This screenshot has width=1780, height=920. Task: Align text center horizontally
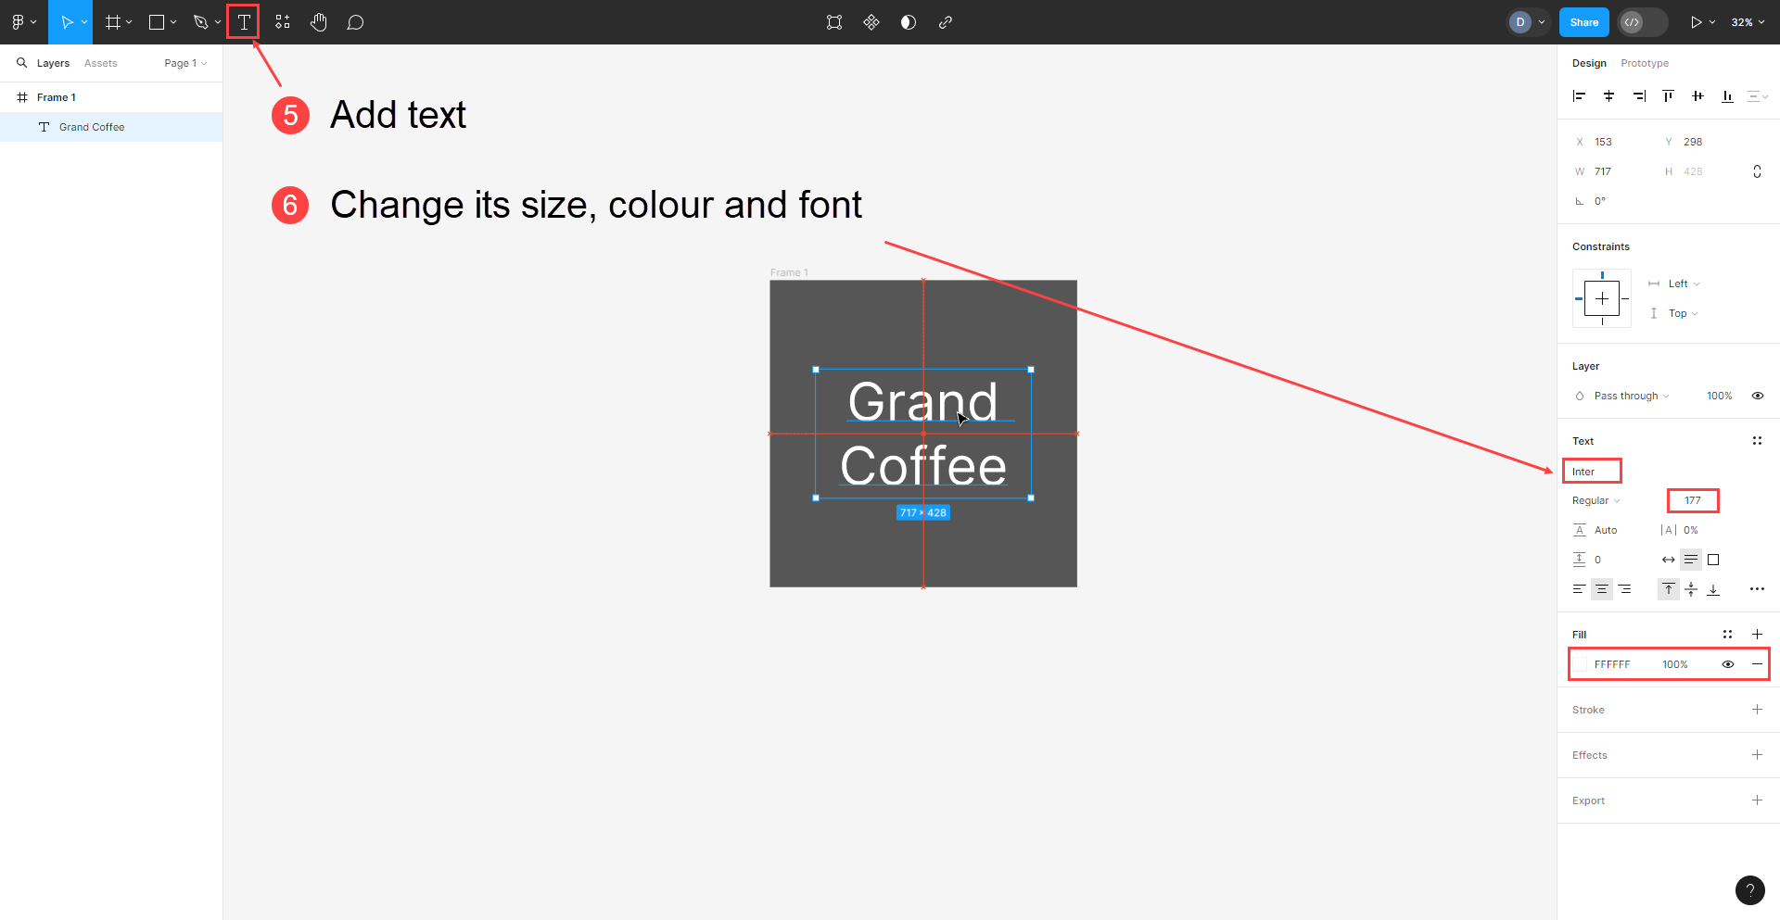pos(1602,589)
